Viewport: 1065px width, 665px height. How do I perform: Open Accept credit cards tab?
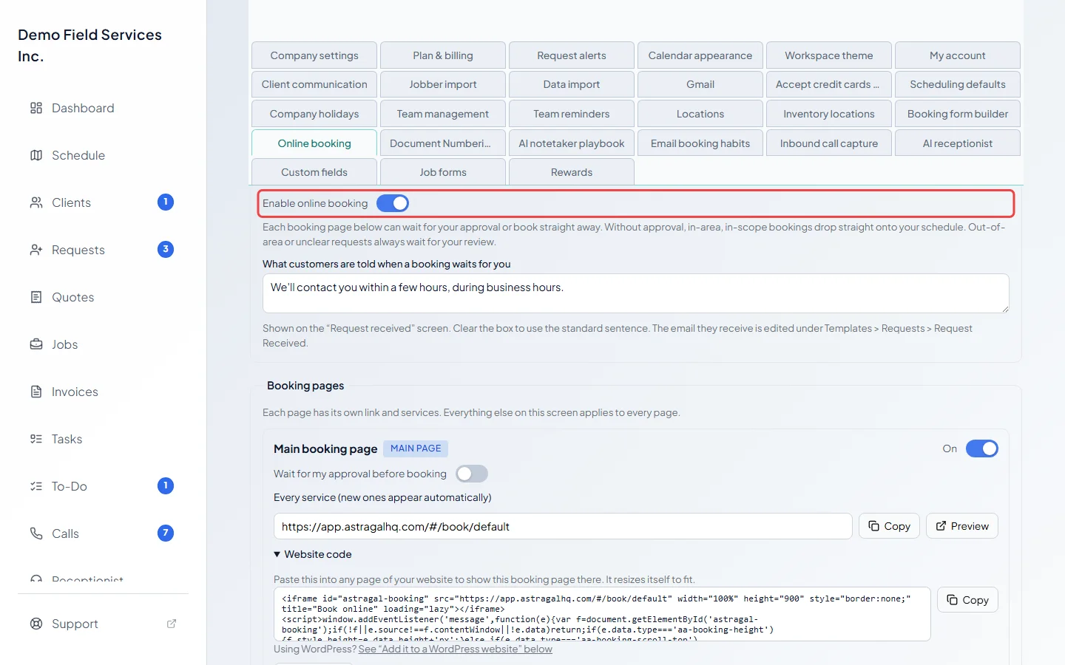(829, 84)
